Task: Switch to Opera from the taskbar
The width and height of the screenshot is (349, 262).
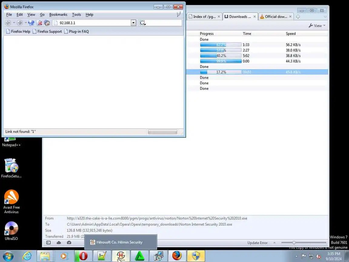Action: [x=83, y=256]
